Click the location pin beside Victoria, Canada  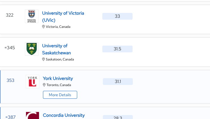click(44, 27)
